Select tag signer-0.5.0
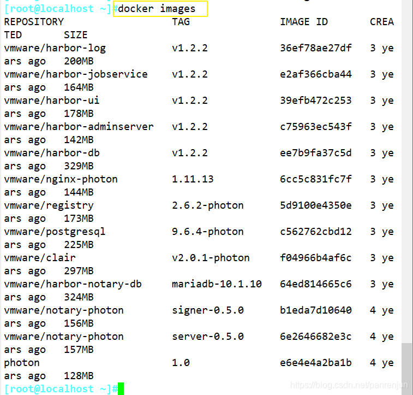This screenshot has width=413, height=395. tap(208, 310)
